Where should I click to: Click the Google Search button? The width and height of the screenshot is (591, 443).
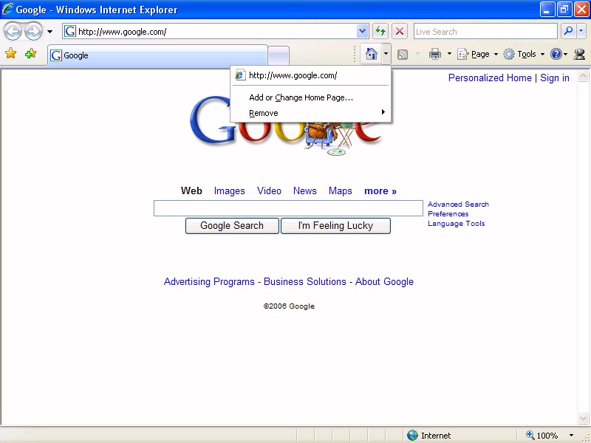232,226
